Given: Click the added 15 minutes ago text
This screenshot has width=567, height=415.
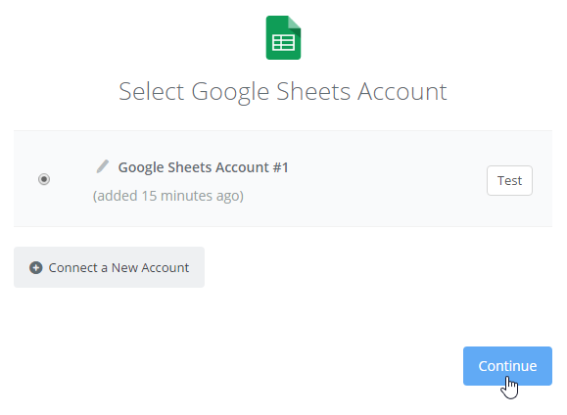Looking at the screenshot, I should [168, 196].
